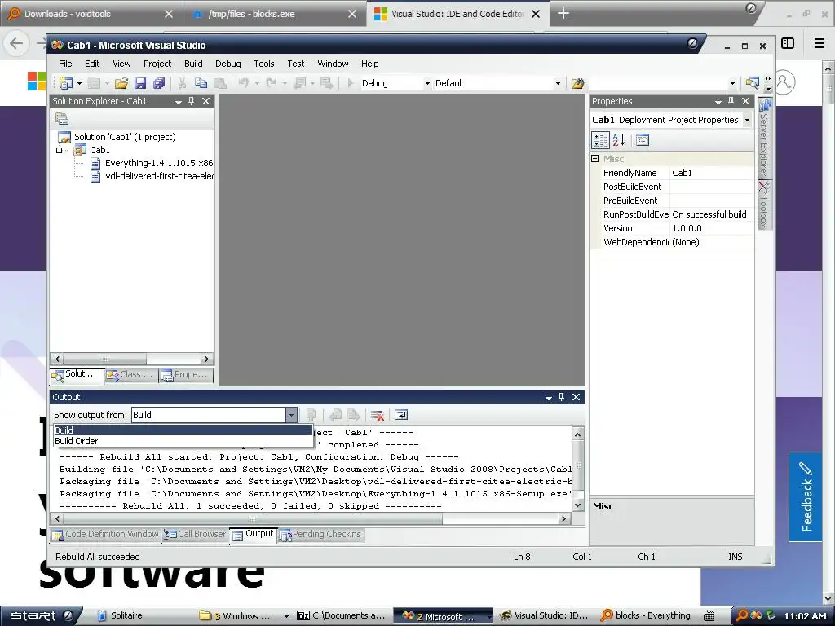Toggle auto-hide pin on Properties panel
The image size is (835, 626).
click(x=731, y=101)
